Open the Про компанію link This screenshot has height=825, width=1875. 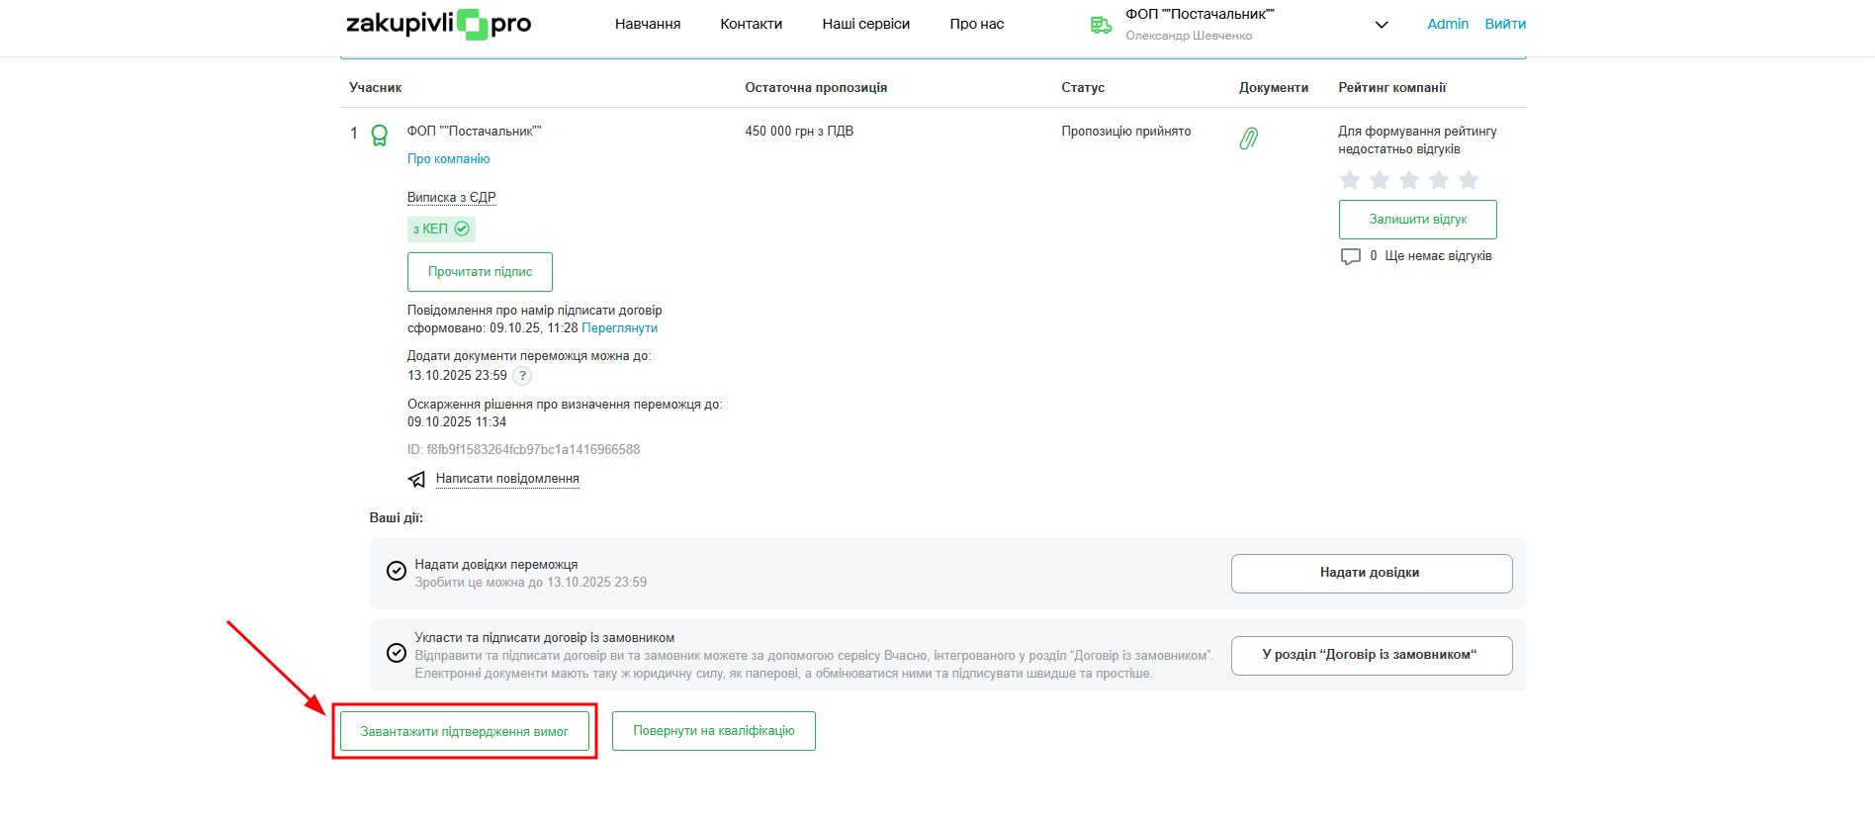point(448,159)
